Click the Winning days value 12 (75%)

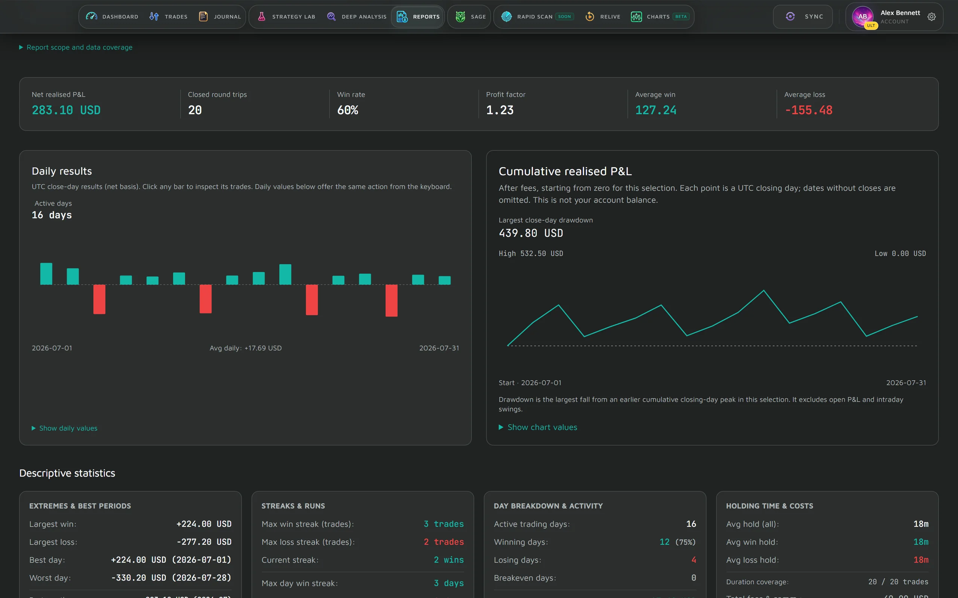677,542
